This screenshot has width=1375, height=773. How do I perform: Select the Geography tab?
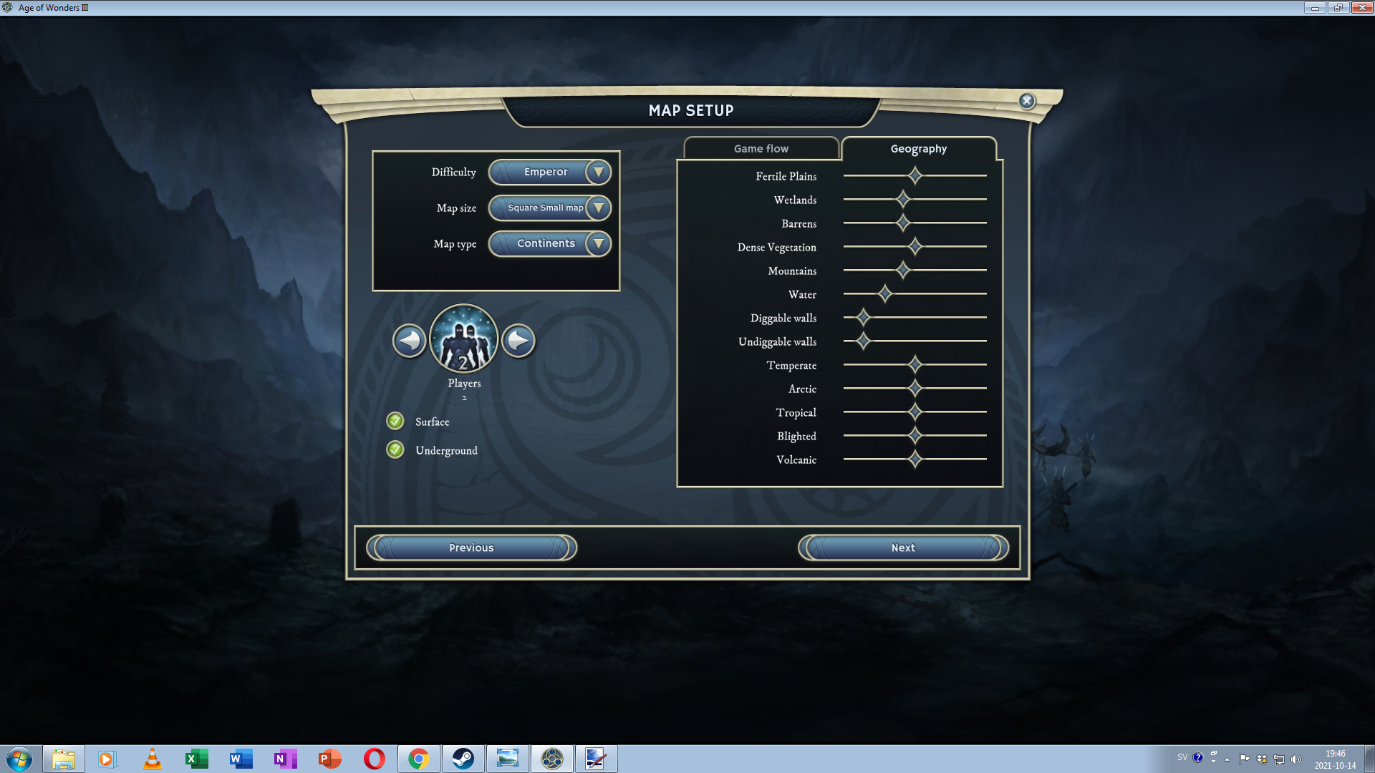[x=919, y=148]
